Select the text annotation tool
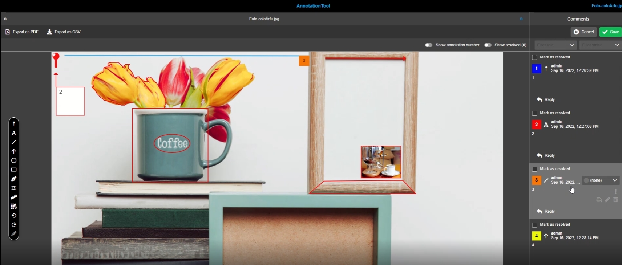This screenshot has width=622, height=265. point(14,133)
